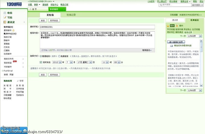Click scroll-up arrow in SMS list

(201, 41)
